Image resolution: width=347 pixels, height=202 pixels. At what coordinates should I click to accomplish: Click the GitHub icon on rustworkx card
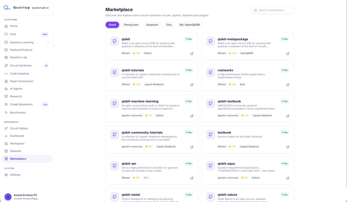211,73
